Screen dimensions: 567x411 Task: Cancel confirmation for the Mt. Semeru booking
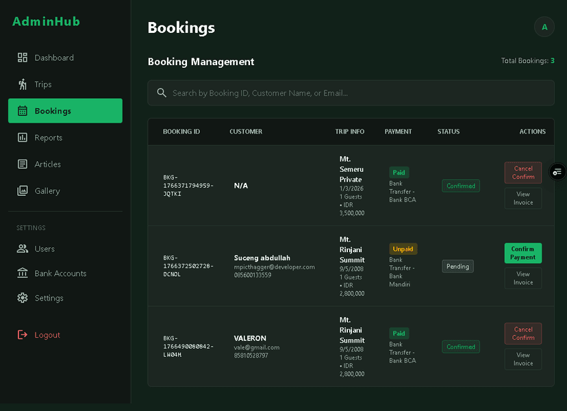point(522,173)
